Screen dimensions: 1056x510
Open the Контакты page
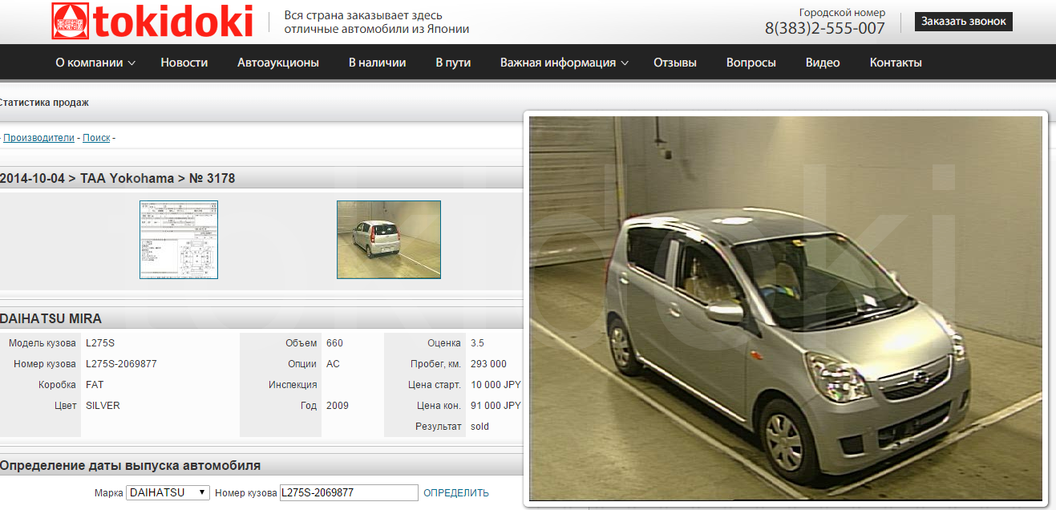896,63
